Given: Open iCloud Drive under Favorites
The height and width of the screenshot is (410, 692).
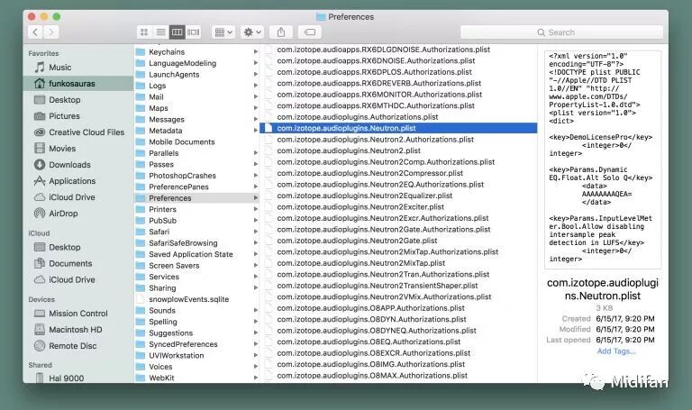Looking at the screenshot, I should pos(78,197).
